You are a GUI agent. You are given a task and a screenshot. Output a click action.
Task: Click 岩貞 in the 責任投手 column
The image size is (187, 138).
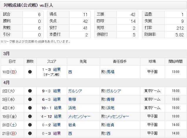pos(110,125)
